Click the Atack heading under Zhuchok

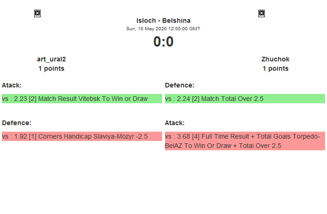pos(175,123)
